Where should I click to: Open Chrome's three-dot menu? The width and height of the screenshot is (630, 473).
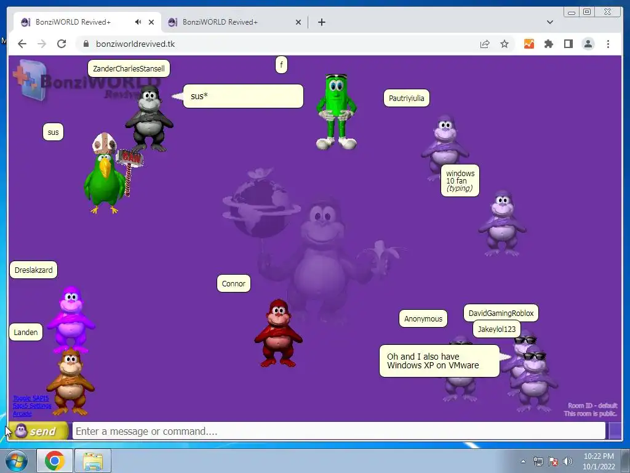point(608,44)
